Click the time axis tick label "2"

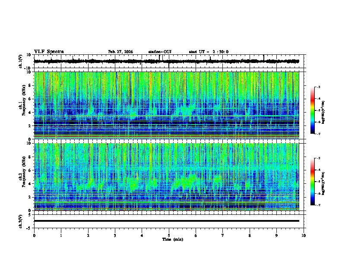pyautogui.click(x=88, y=236)
